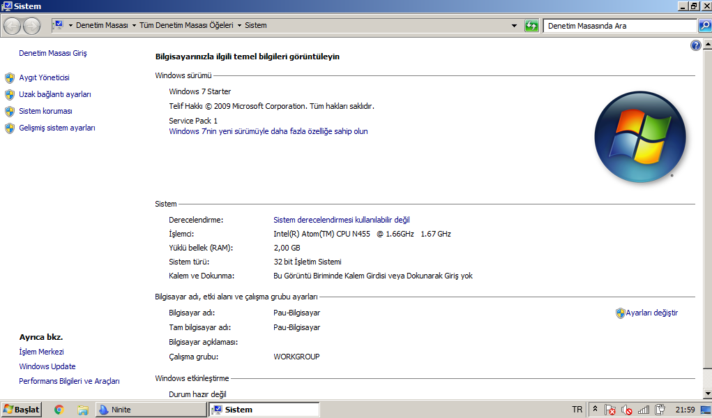Viewport: 712px width, 418px height.
Task: Click the computer icon in the address bar
Action: tap(59, 25)
